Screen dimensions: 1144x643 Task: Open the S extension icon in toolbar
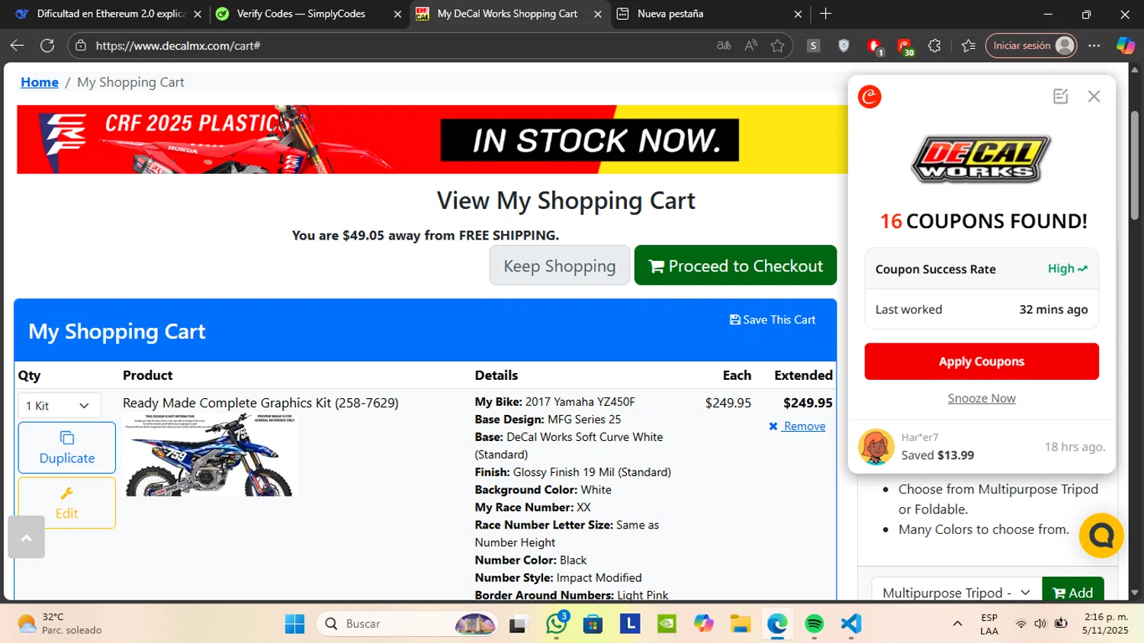coord(814,46)
